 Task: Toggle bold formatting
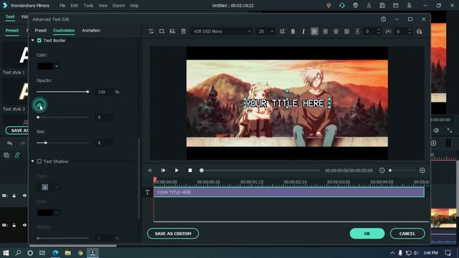tap(293, 32)
